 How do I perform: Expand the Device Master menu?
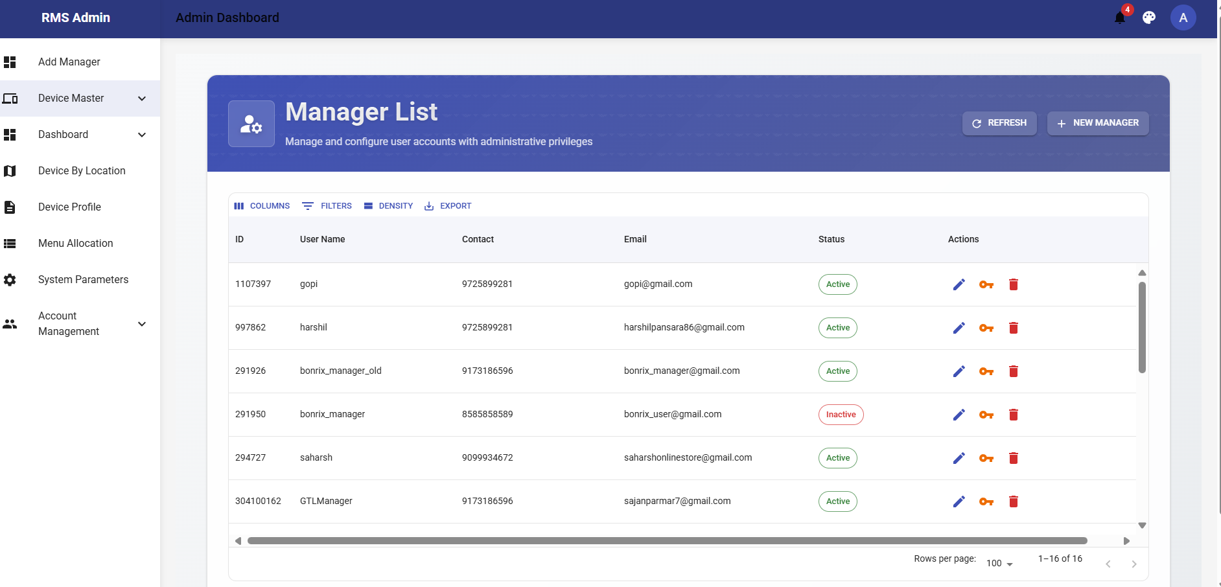[x=80, y=98]
